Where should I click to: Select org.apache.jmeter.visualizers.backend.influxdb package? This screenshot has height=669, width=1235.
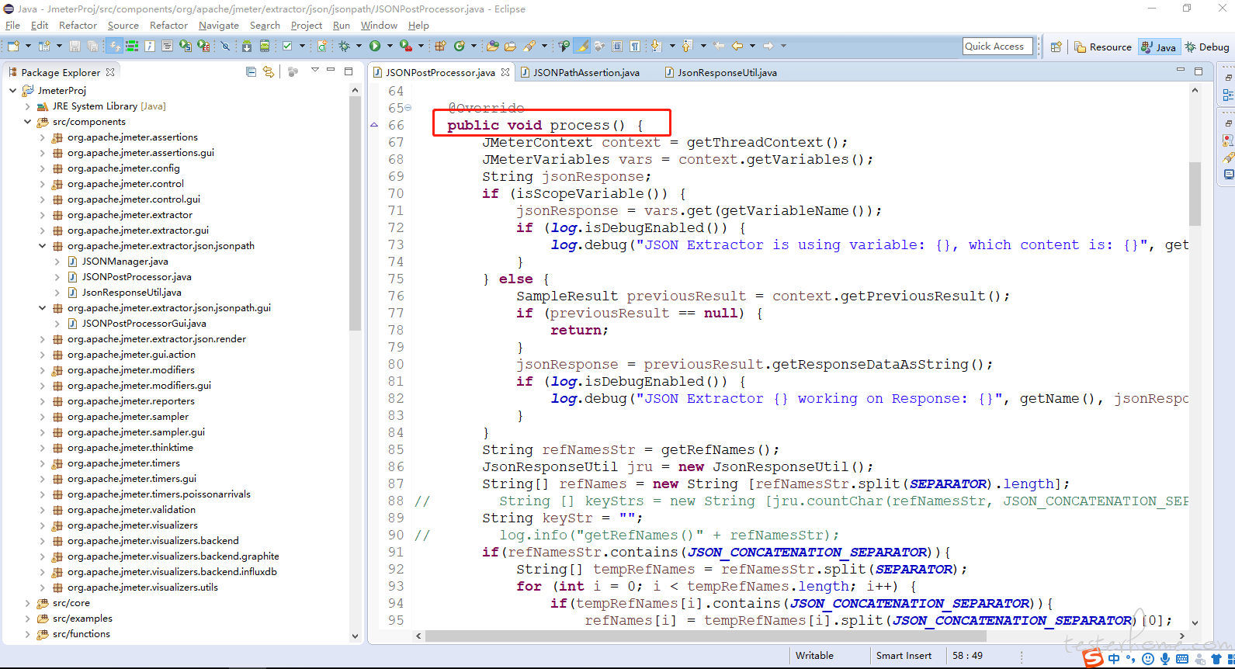coord(172,572)
